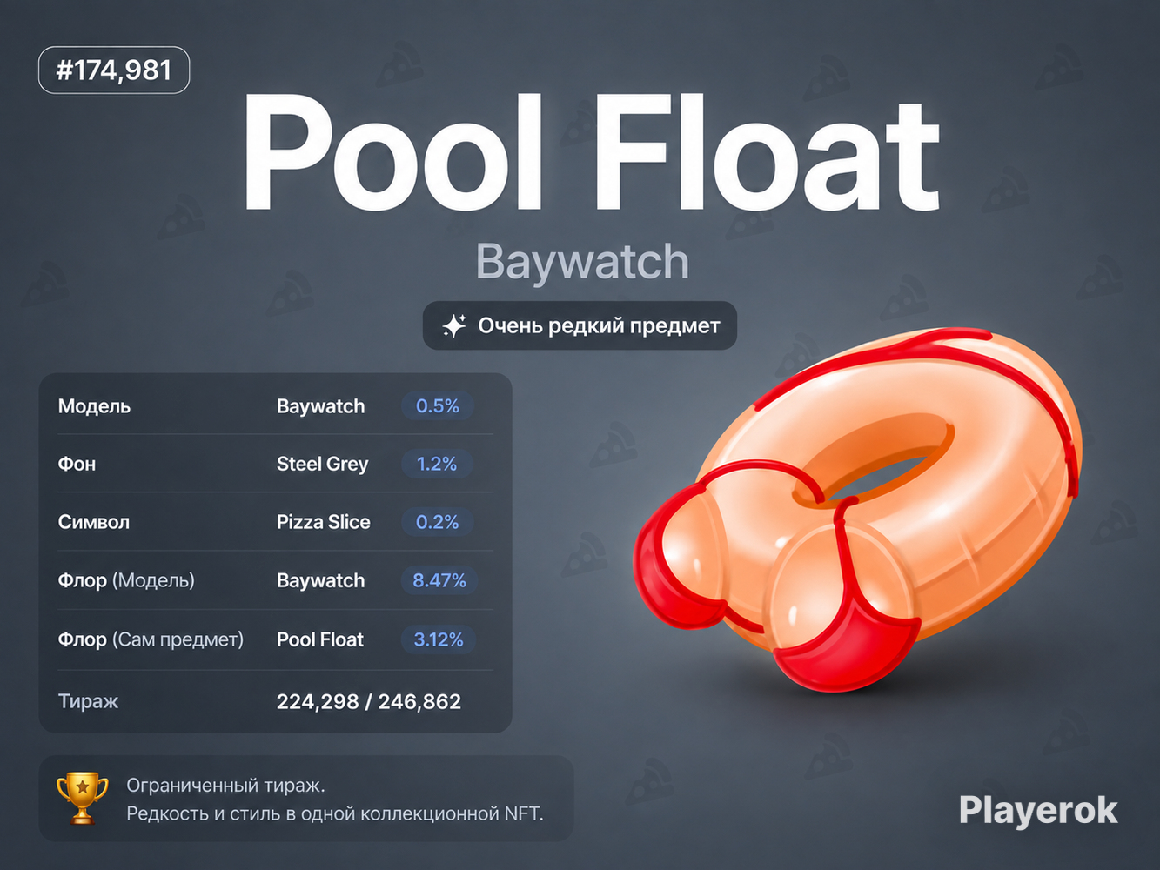The image size is (1160, 870).
Task: Click the Pizza Slice symbol value
Action: (324, 522)
